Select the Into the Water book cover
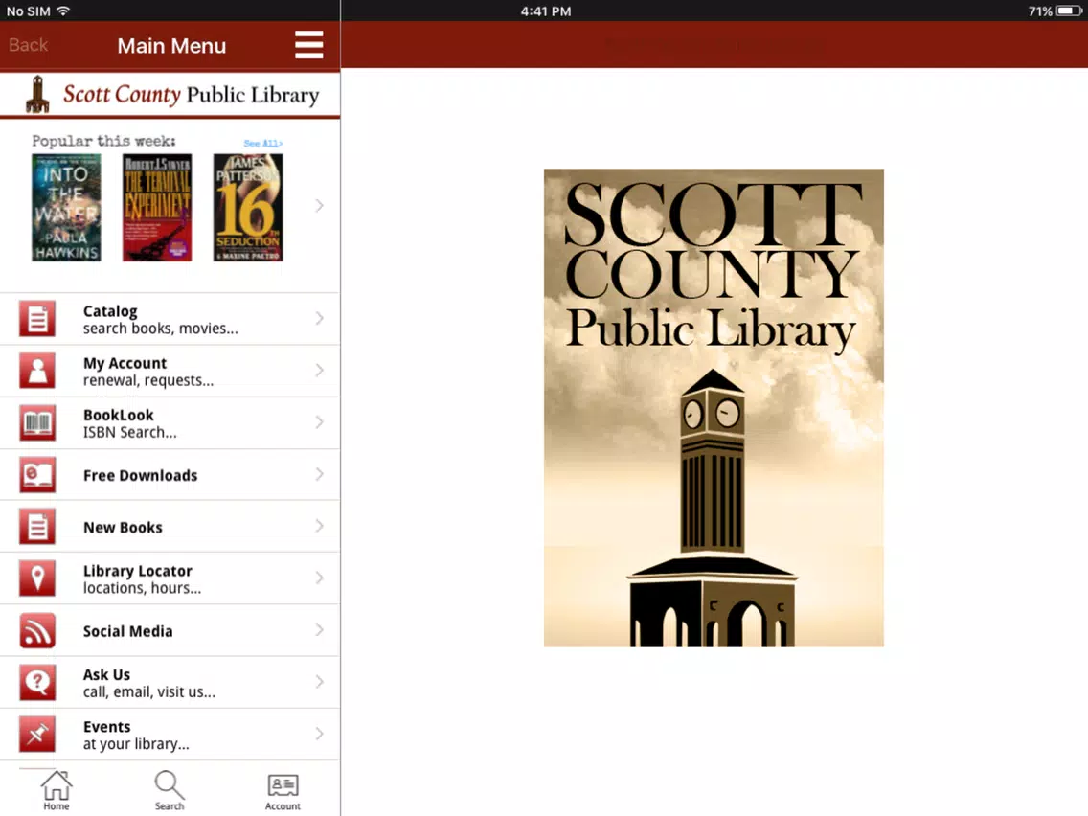 [67, 208]
